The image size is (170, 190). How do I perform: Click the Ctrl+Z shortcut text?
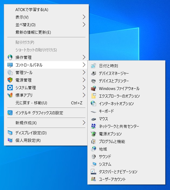click(x=76, y=103)
